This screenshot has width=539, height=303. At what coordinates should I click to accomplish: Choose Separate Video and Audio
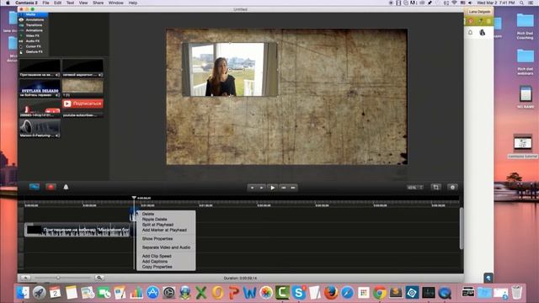coord(166,247)
